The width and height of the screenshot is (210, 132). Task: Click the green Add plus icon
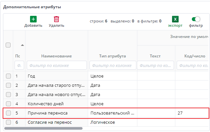(x=33, y=19)
